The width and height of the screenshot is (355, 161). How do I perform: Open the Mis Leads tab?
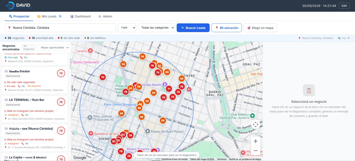point(49,16)
